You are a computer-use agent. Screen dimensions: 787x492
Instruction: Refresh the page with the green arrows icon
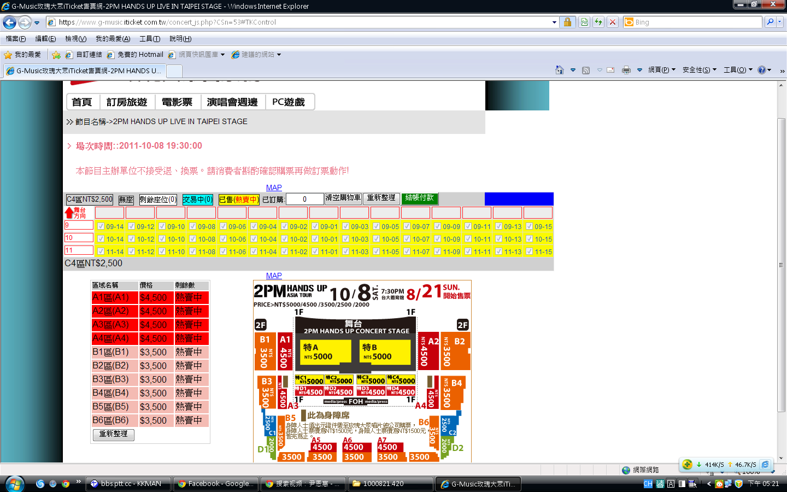click(x=598, y=22)
